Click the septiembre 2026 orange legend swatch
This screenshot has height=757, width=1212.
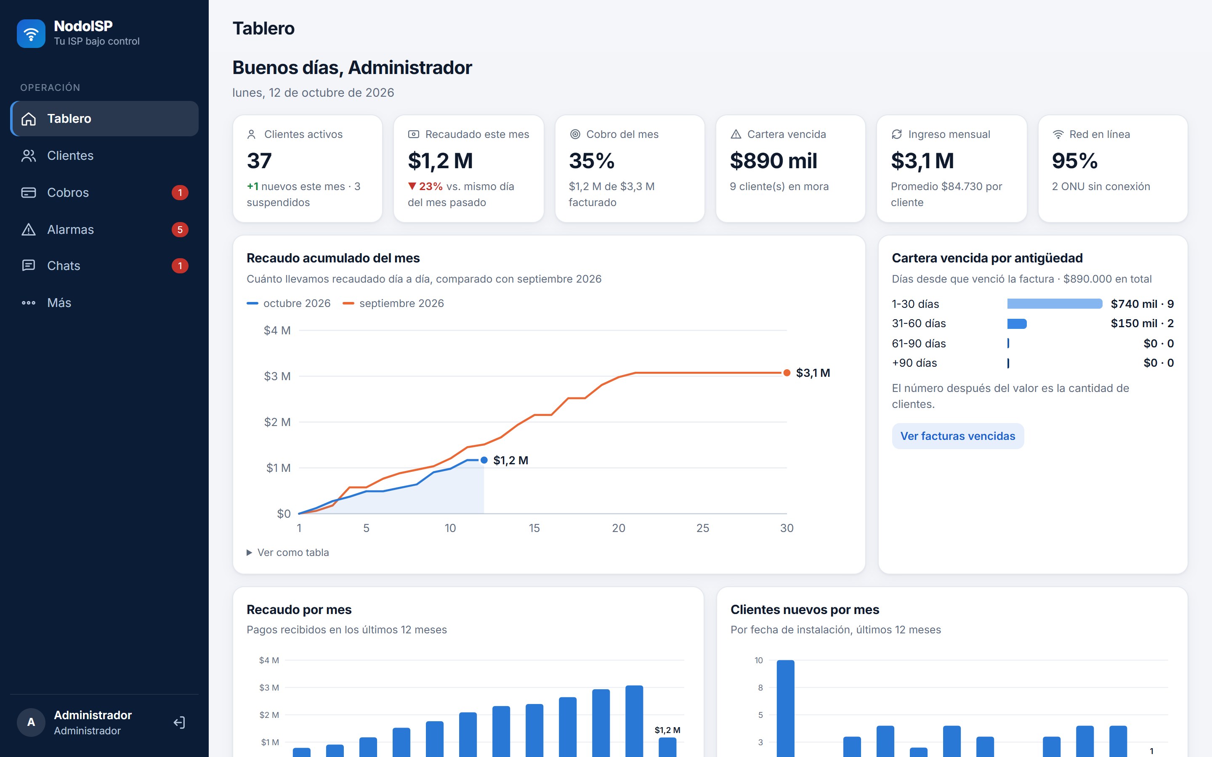point(348,303)
